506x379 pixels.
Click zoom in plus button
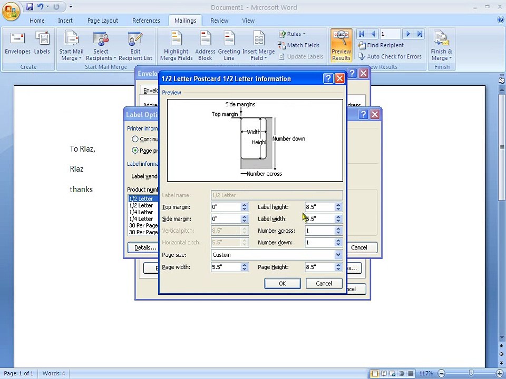coord(500,374)
